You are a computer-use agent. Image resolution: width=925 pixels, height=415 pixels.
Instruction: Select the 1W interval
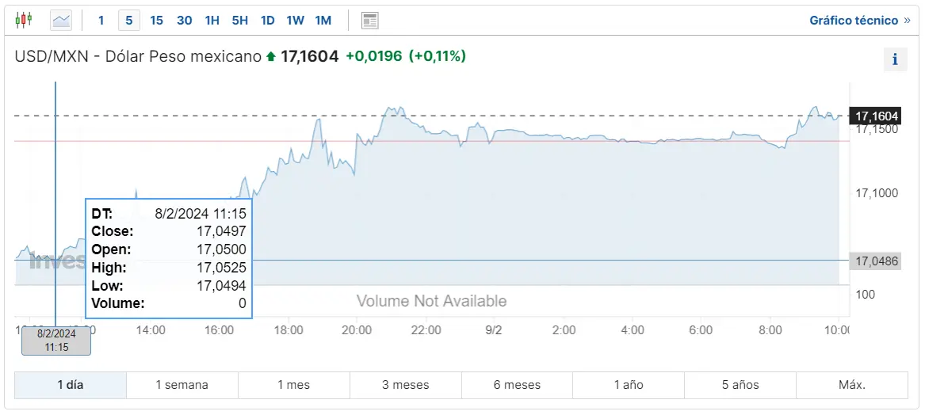pos(295,21)
